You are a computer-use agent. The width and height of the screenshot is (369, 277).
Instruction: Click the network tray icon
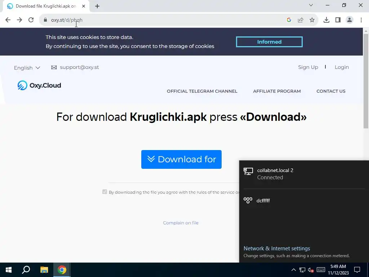[x=302, y=270]
